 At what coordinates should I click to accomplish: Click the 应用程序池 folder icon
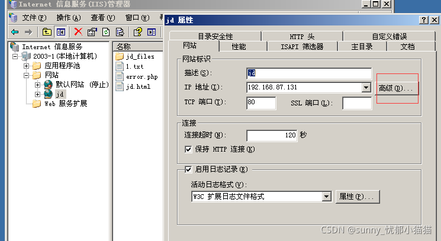[37, 66]
